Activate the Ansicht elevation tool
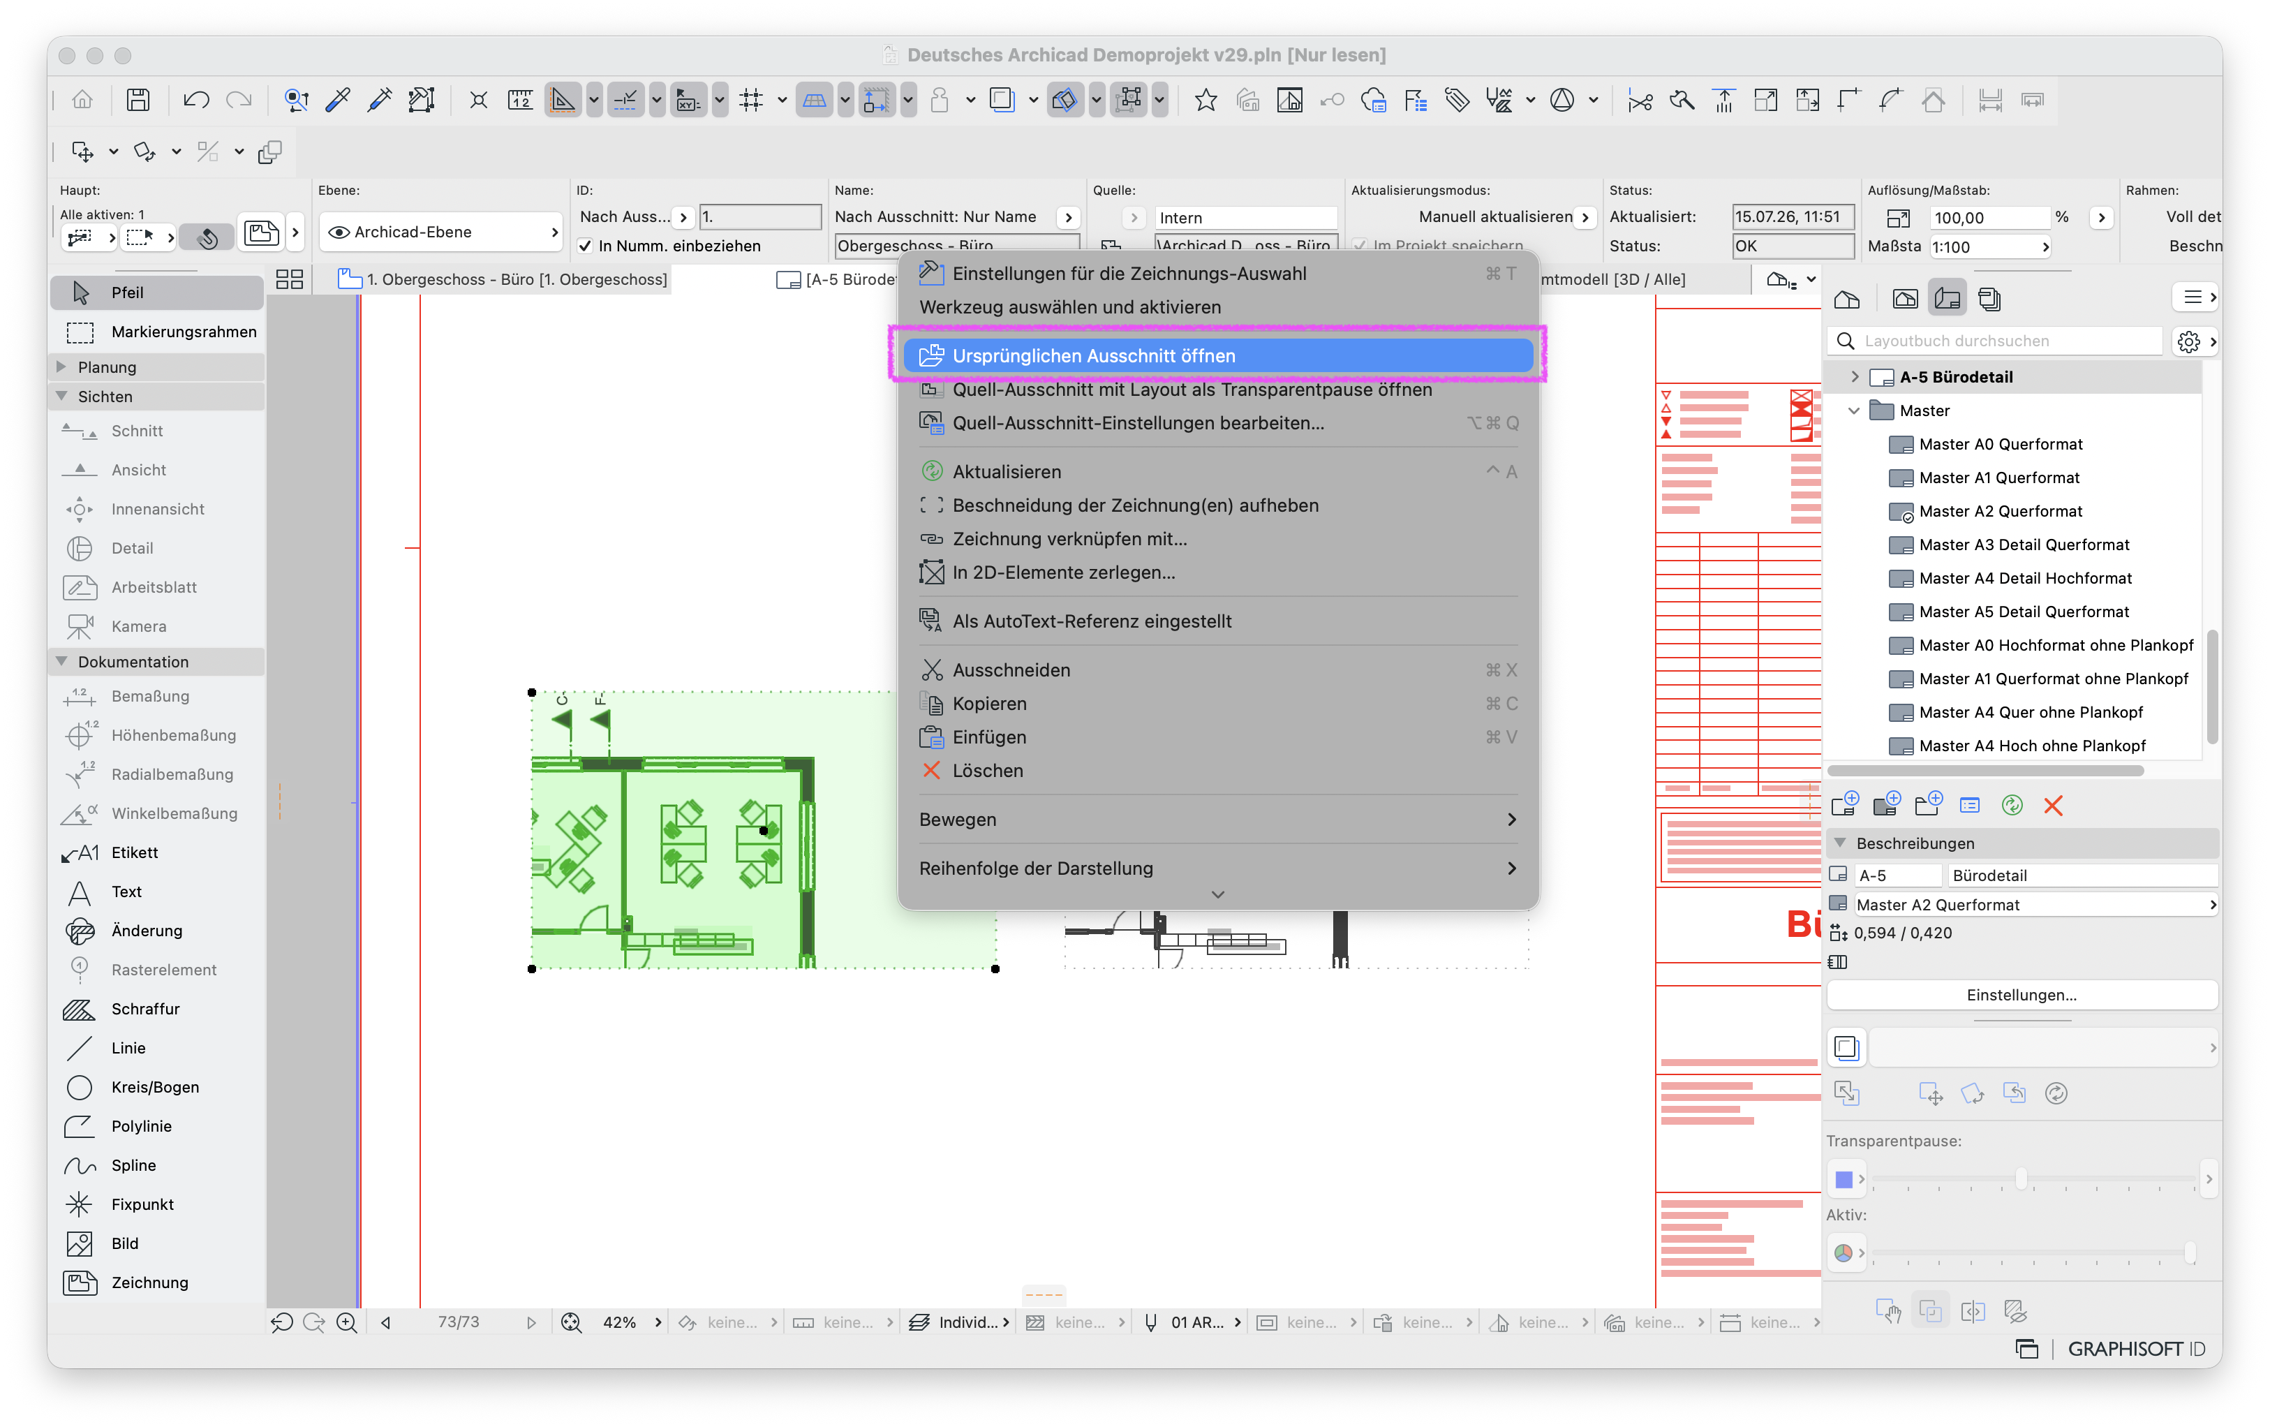This screenshot has height=1427, width=2270. (x=156, y=469)
